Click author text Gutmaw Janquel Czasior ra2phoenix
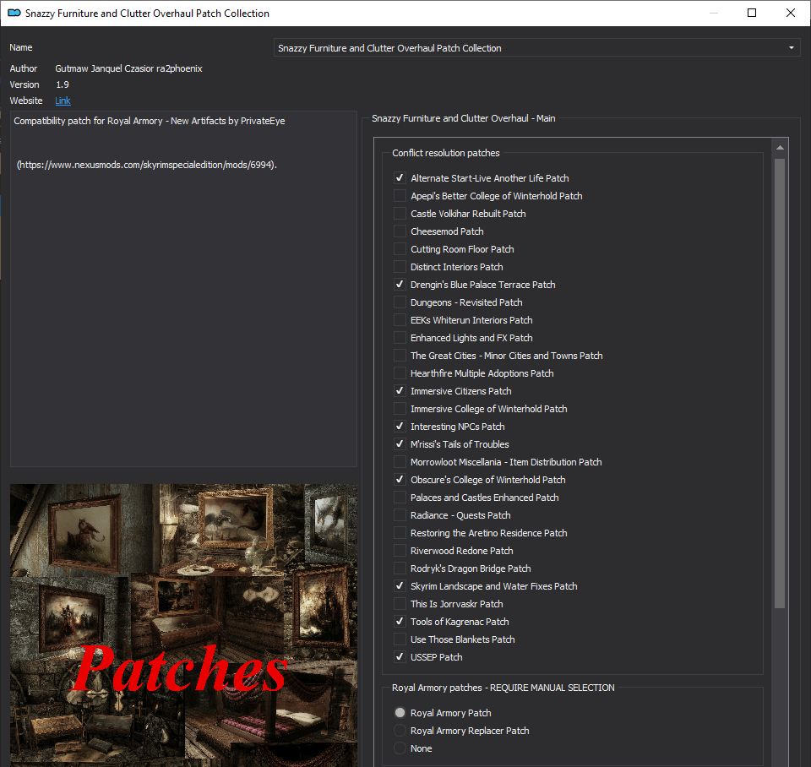The image size is (811, 767). [x=128, y=68]
